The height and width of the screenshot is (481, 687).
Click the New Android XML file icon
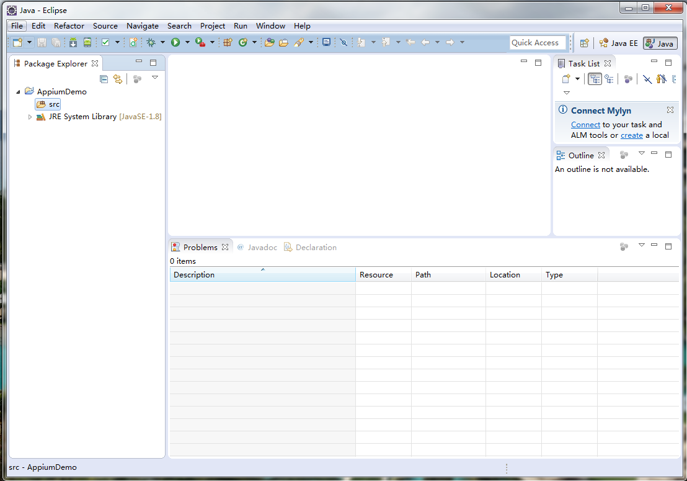pos(133,43)
